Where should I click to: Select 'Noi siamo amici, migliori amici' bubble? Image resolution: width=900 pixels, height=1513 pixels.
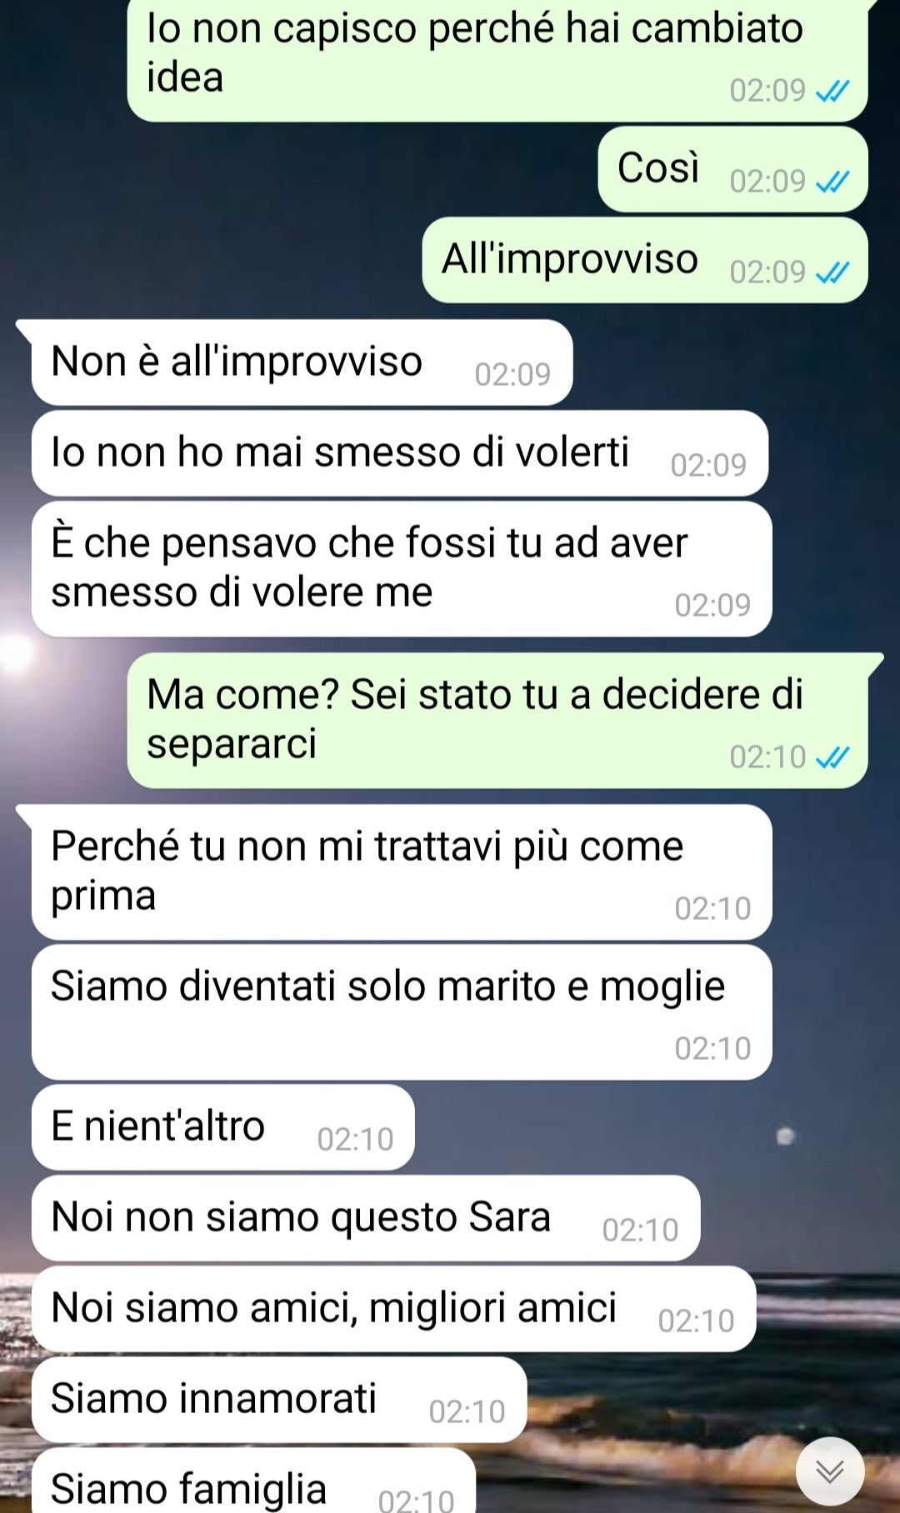(393, 1309)
